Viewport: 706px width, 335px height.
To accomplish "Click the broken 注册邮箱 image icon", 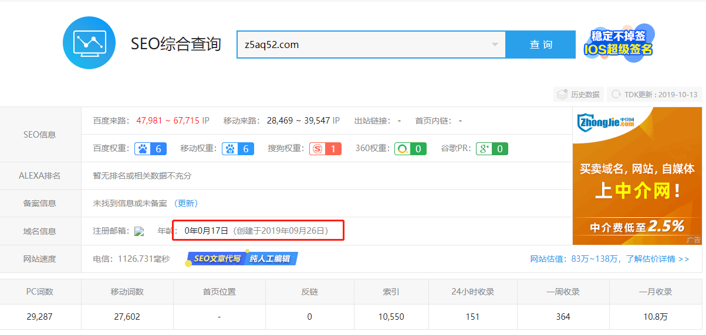I will 139,231.
